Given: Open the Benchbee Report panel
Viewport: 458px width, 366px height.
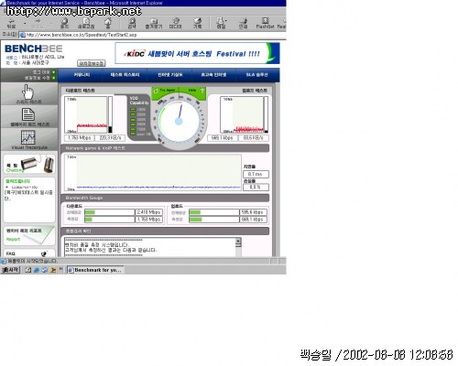Looking at the screenshot, I should click(x=29, y=235).
